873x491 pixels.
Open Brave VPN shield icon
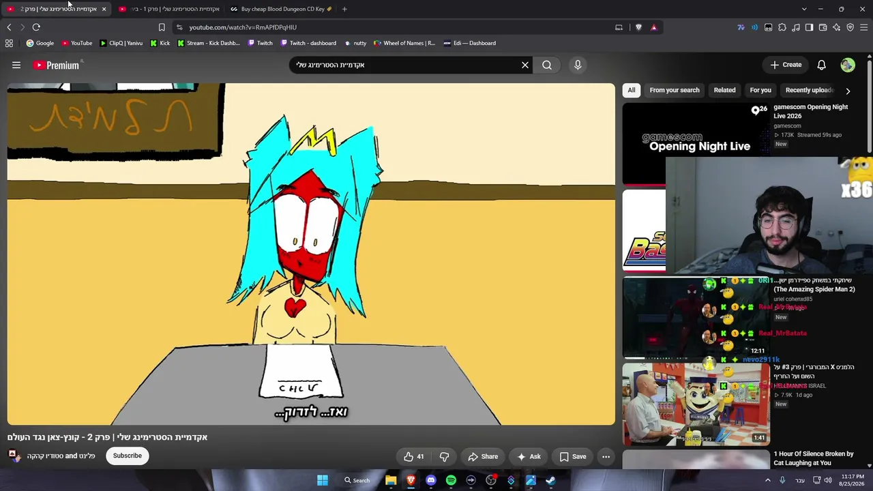[850, 27]
